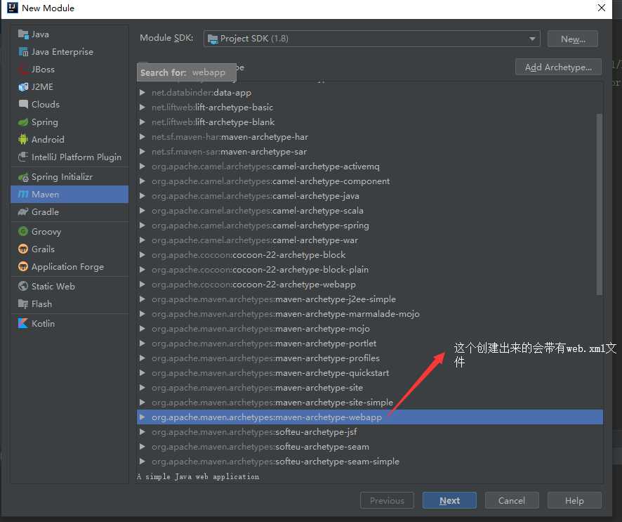Expand camel-archetype-spring node

(x=142, y=225)
